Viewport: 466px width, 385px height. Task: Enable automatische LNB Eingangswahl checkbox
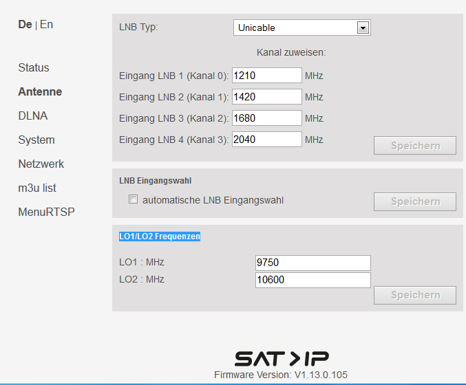click(134, 201)
